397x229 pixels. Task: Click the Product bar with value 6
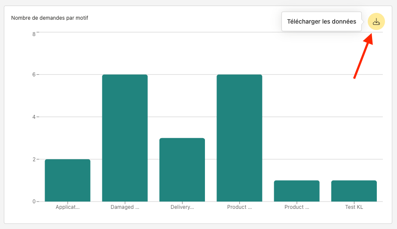239,138
